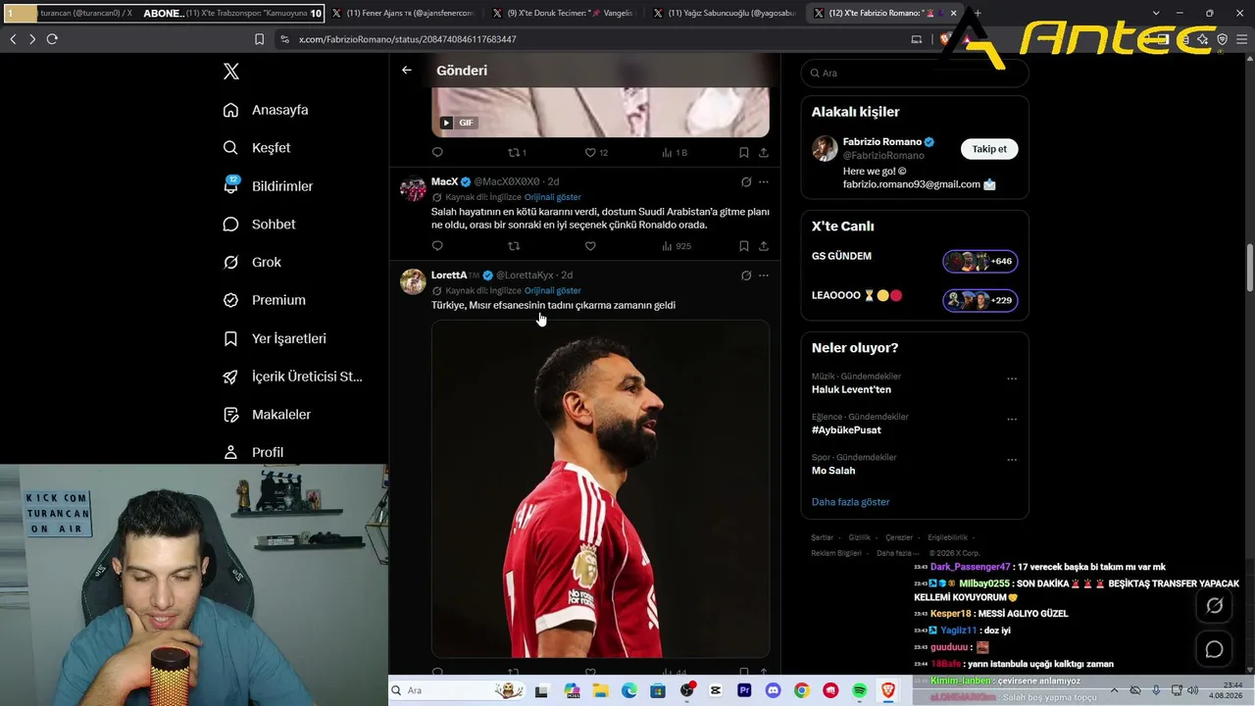
Task: Click Fabrizio Romano's avatar in Alakalı kişiler
Action: click(x=825, y=149)
